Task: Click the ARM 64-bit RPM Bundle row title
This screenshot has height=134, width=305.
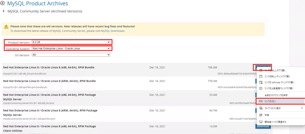Action: [49, 81]
